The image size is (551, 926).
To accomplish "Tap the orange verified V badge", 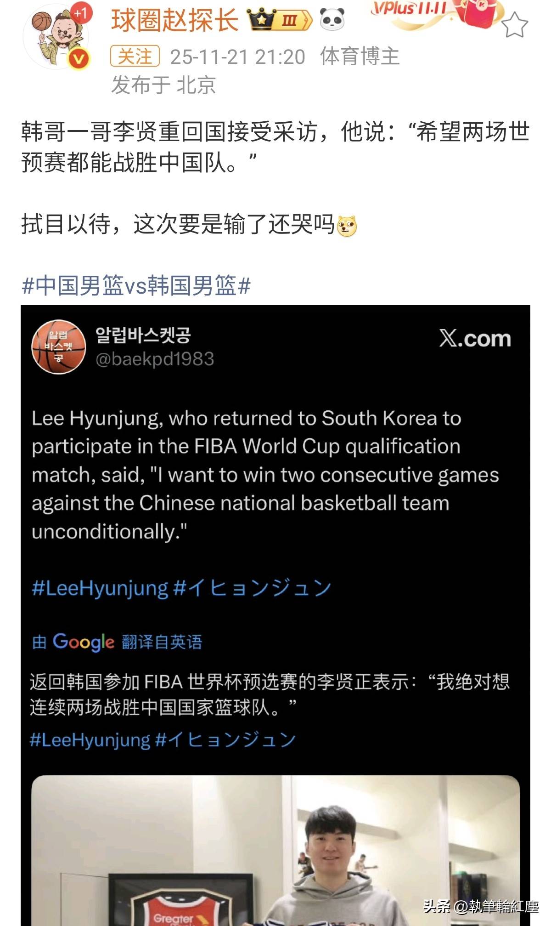I will [79, 59].
